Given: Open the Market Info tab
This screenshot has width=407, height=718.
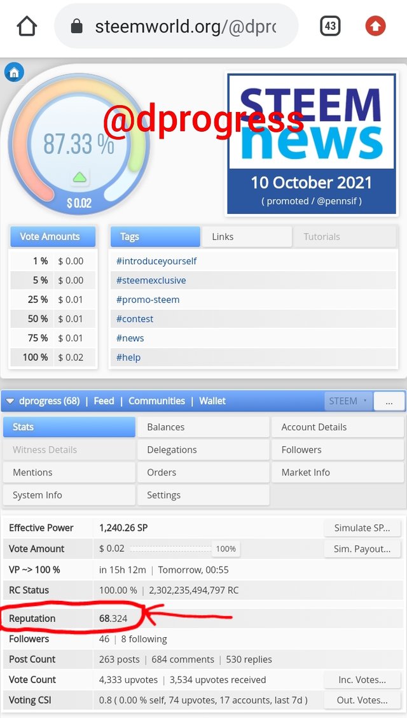Looking at the screenshot, I should coord(338,472).
